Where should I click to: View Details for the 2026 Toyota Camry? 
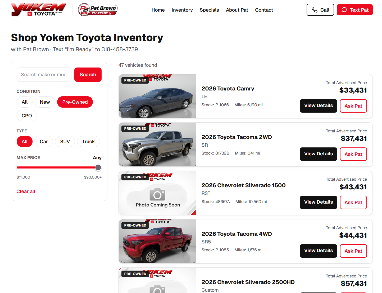coord(319,106)
